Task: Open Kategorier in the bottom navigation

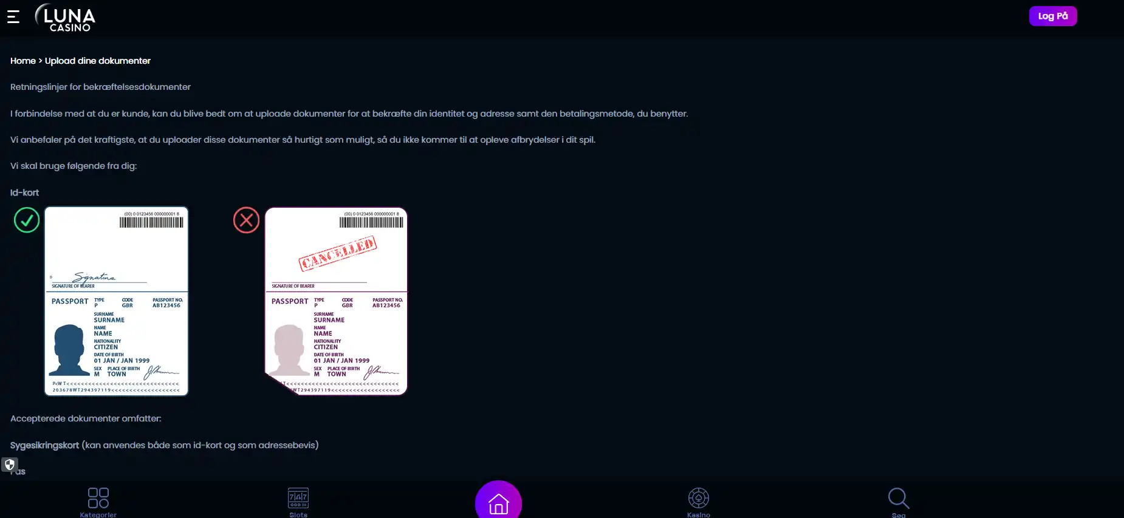Action: click(98, 502)
